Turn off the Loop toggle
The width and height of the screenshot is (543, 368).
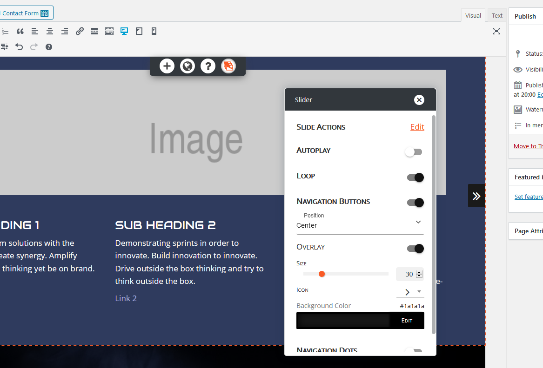(x=415, y=177)
